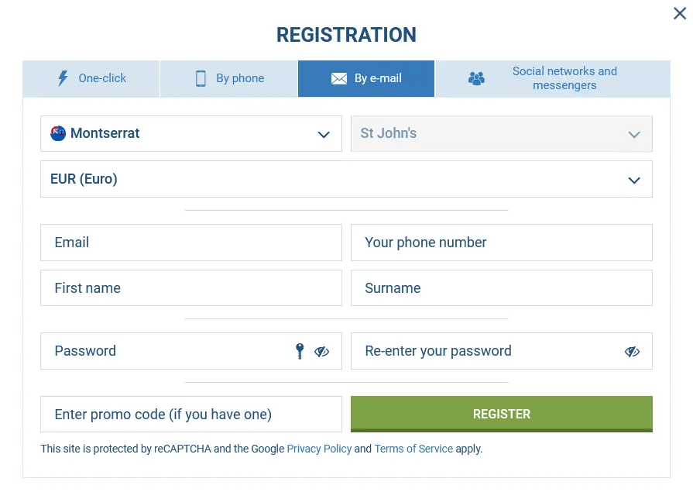Open the Terms of Service link

click(x=413, y=449)
